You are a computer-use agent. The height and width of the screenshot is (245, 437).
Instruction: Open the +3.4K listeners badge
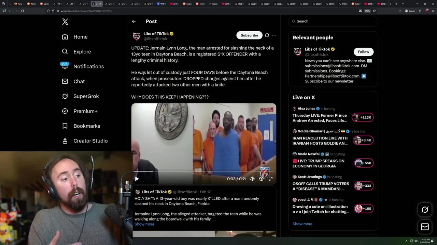pyautogui.click(x=363, y=140)
